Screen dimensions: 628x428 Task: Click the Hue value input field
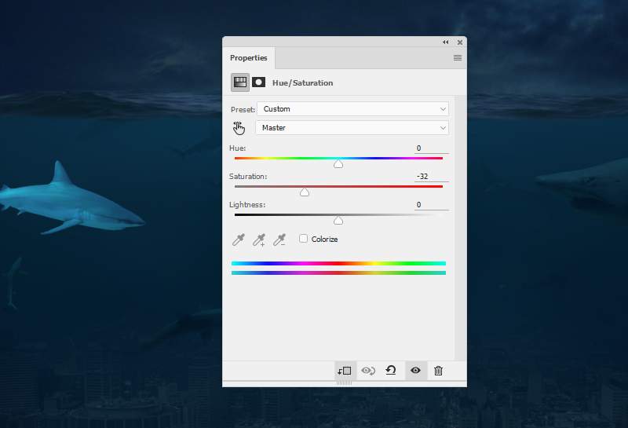coord(431,148)
